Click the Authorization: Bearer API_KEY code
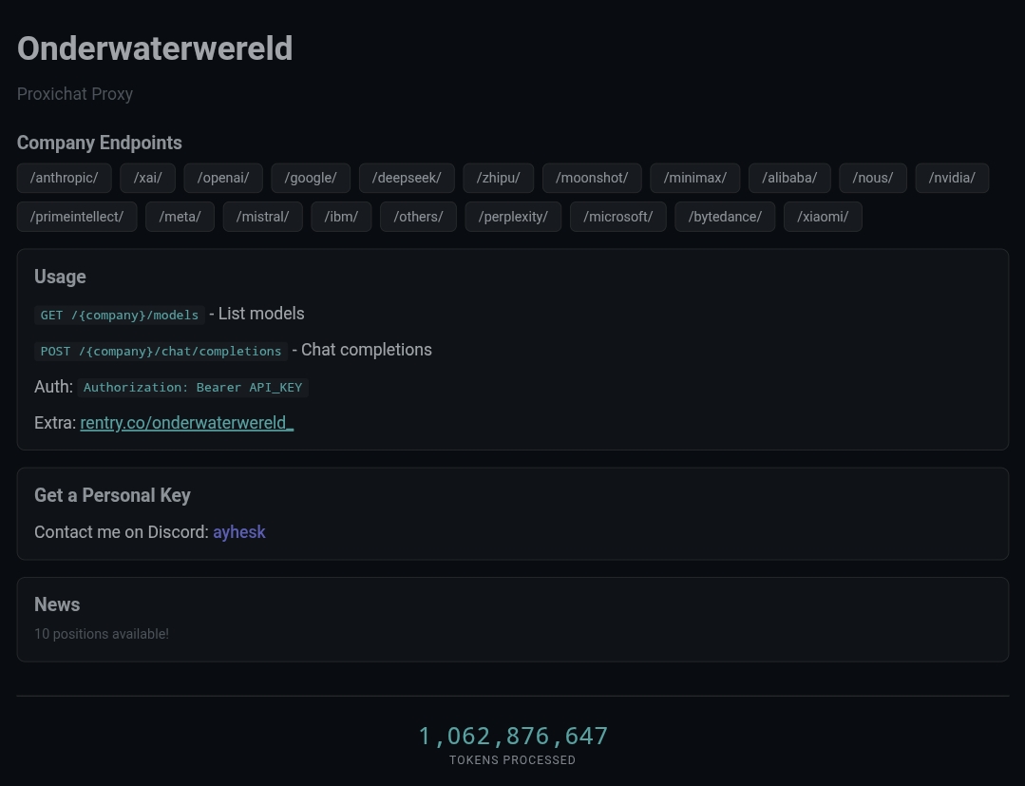Viewport: 1025px width, 786px height. pos(193,387)
